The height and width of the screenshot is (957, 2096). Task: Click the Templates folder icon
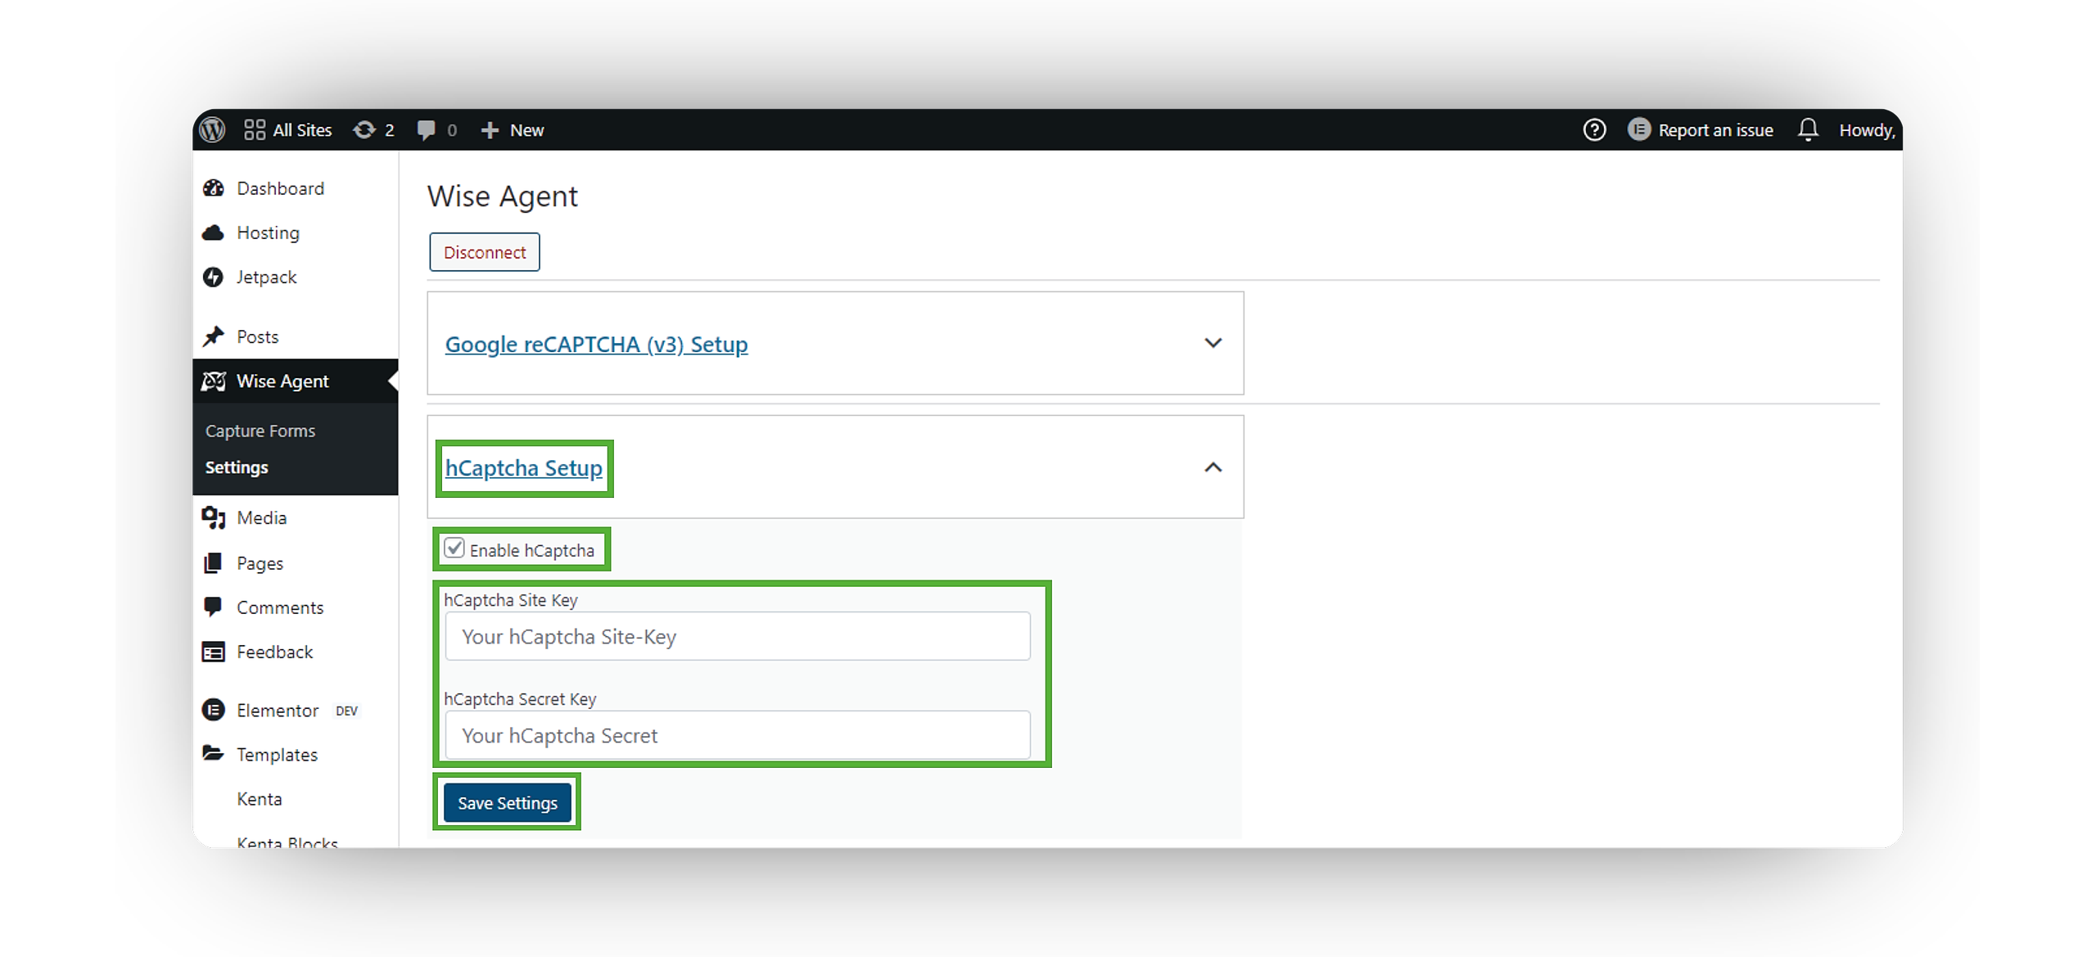[213, 753]
